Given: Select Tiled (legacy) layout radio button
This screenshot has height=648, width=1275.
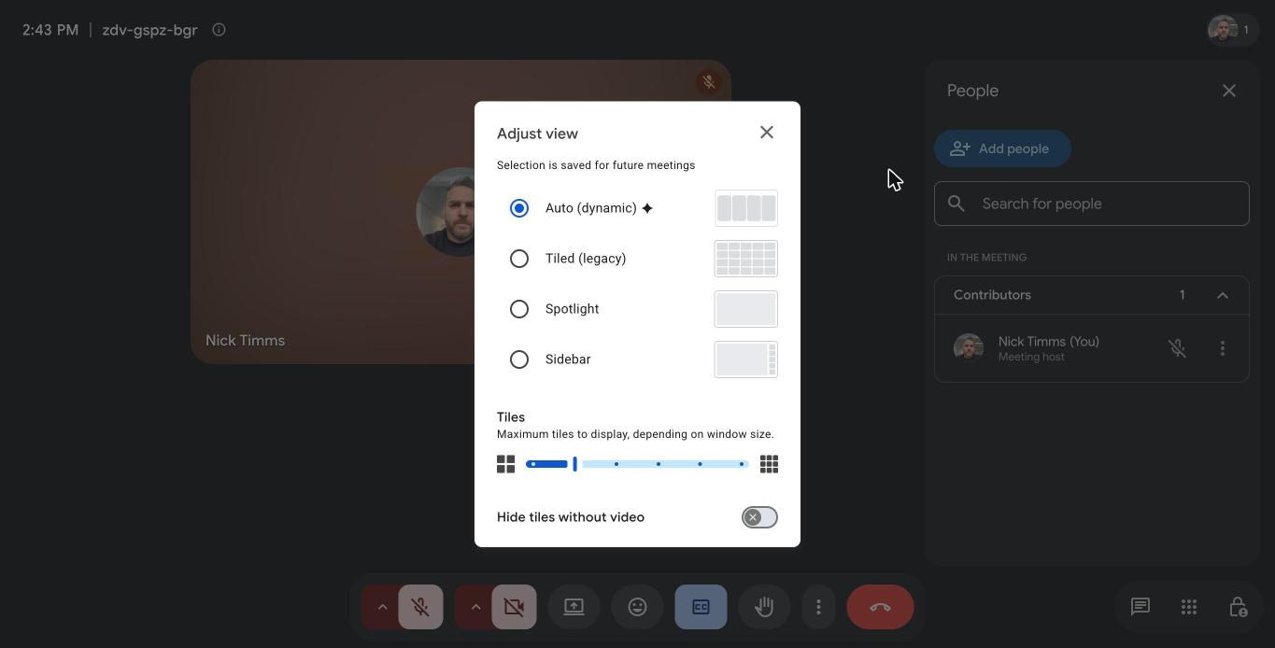Looking at the screenshot, I should 519,259.
